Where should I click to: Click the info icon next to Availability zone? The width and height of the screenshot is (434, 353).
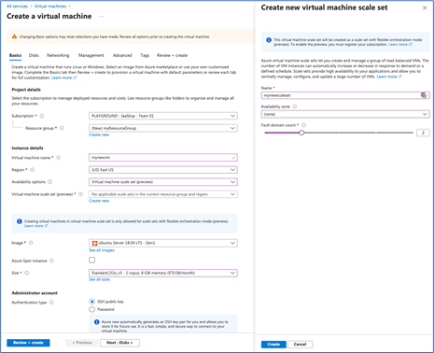[x=295, y=106]
